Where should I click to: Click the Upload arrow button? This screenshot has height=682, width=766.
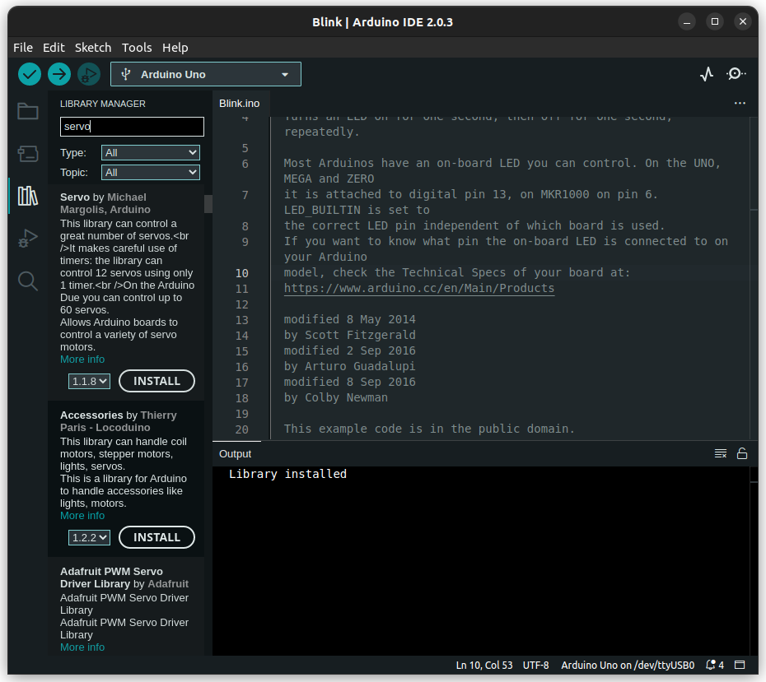(x=59, y=74)
